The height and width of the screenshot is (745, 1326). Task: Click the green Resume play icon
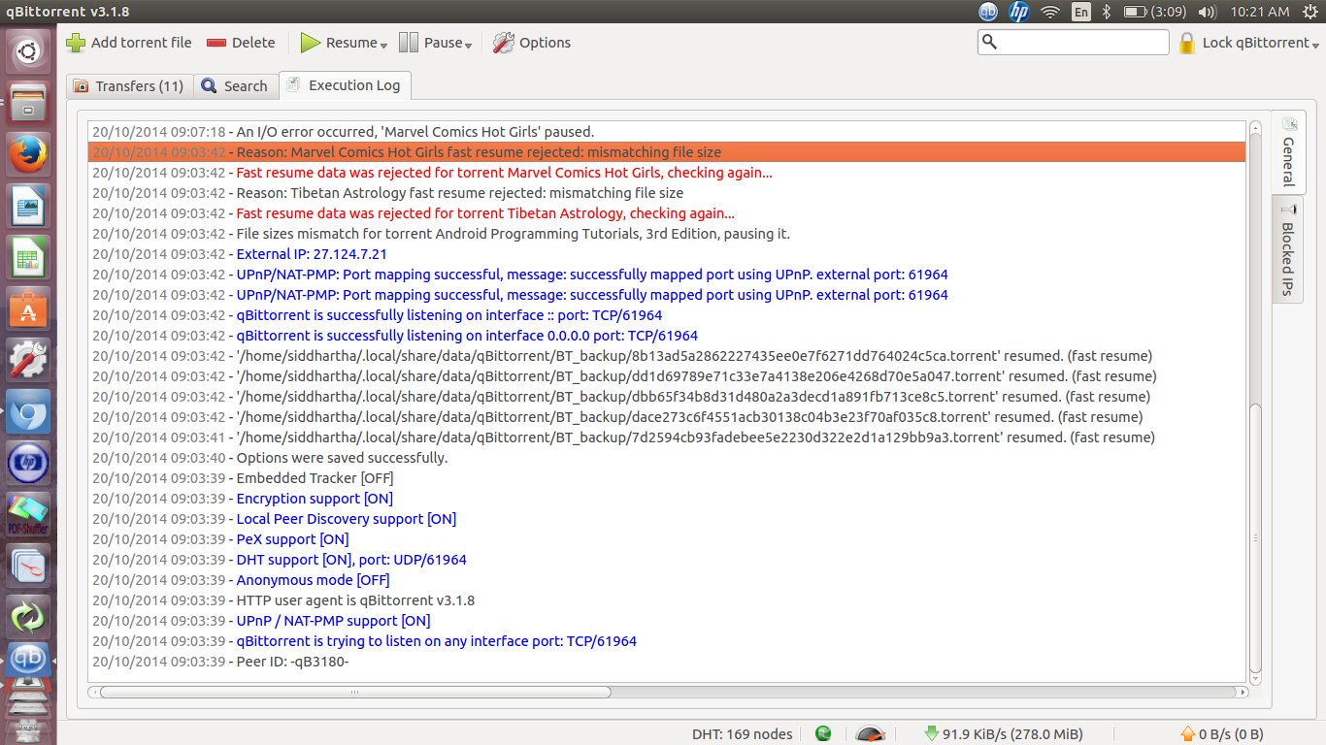tap(310, 43)
